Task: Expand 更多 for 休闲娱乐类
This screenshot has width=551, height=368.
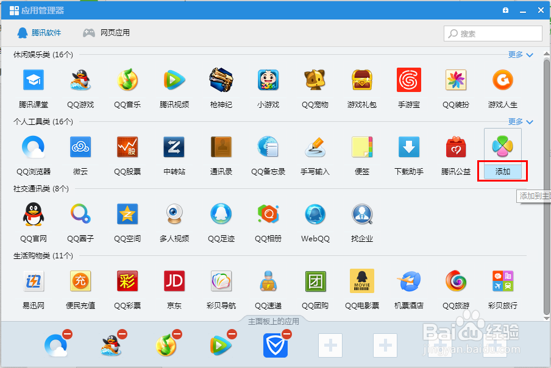Action: [521, 55]
